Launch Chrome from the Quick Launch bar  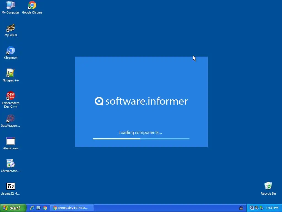(45, 208)
